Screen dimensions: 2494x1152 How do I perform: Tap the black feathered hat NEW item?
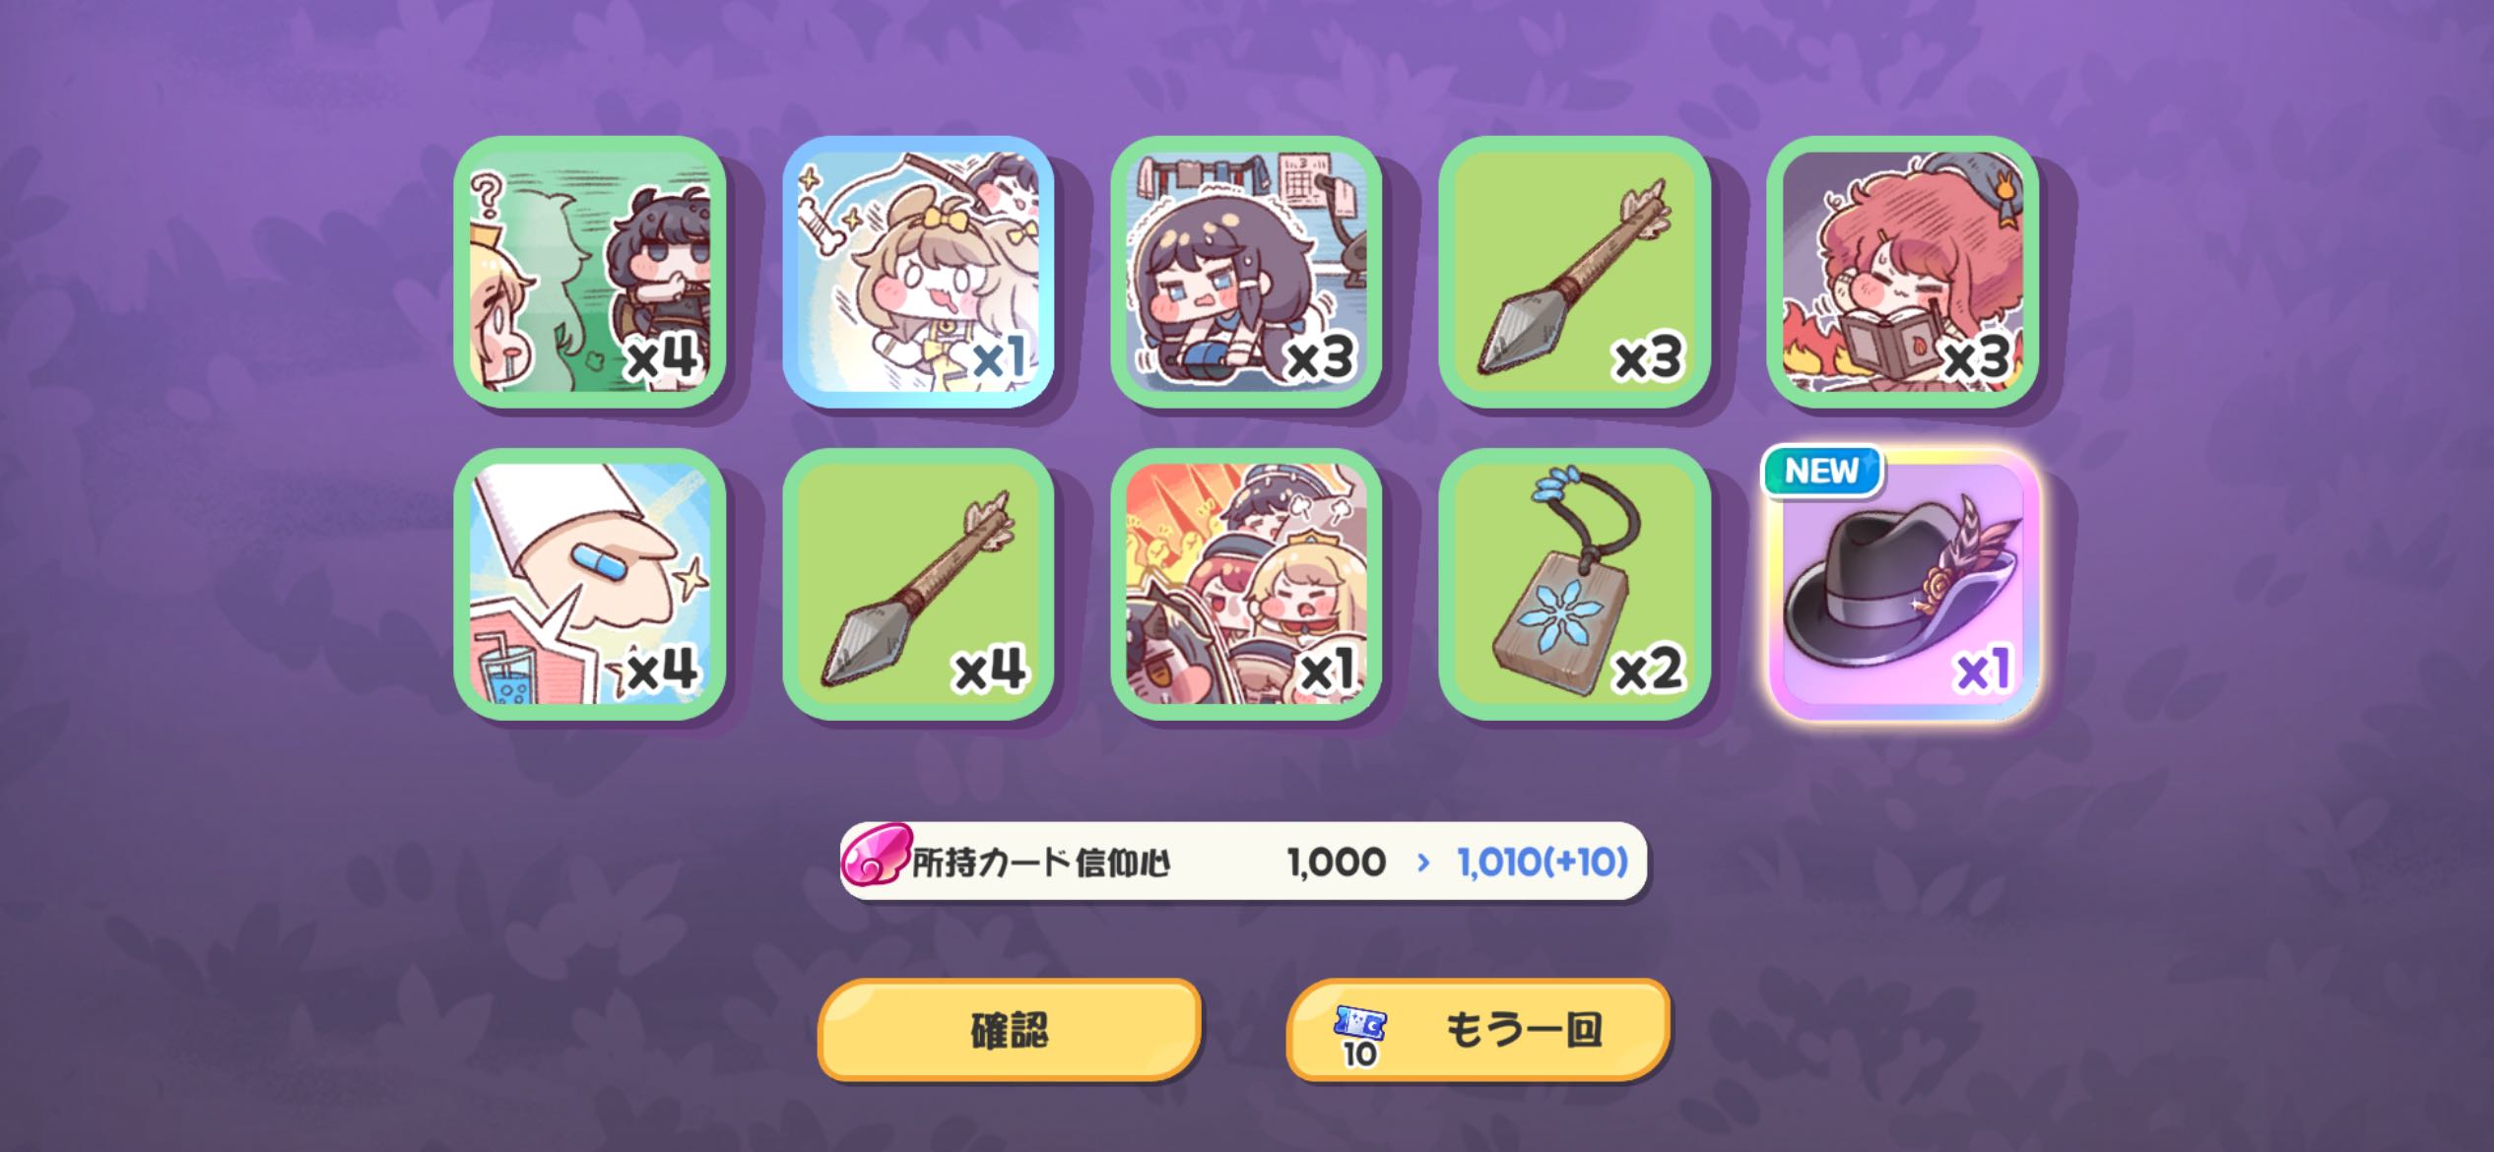tap(1903, 584)
